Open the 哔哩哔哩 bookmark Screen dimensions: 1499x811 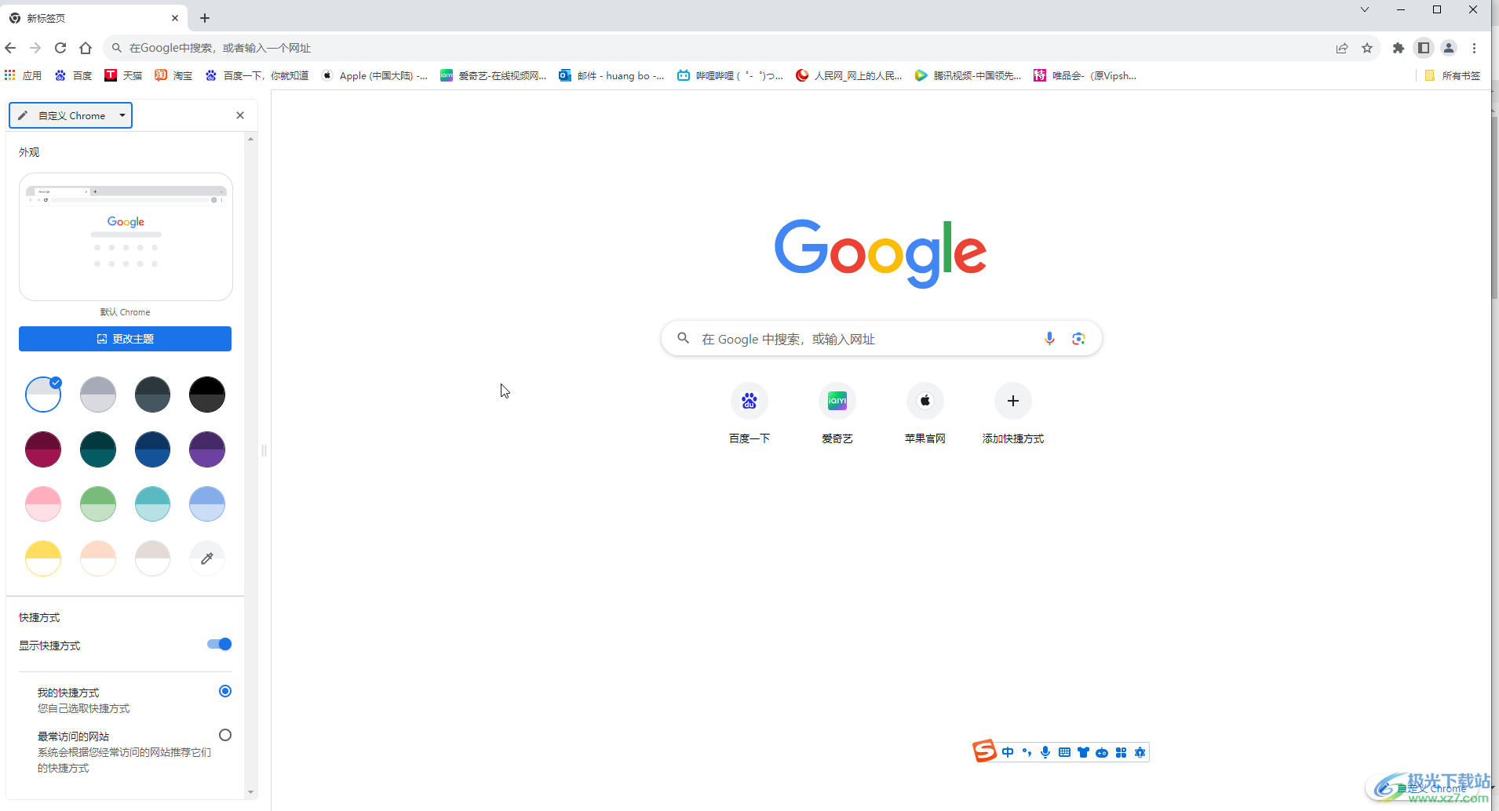tap(731, 75)
